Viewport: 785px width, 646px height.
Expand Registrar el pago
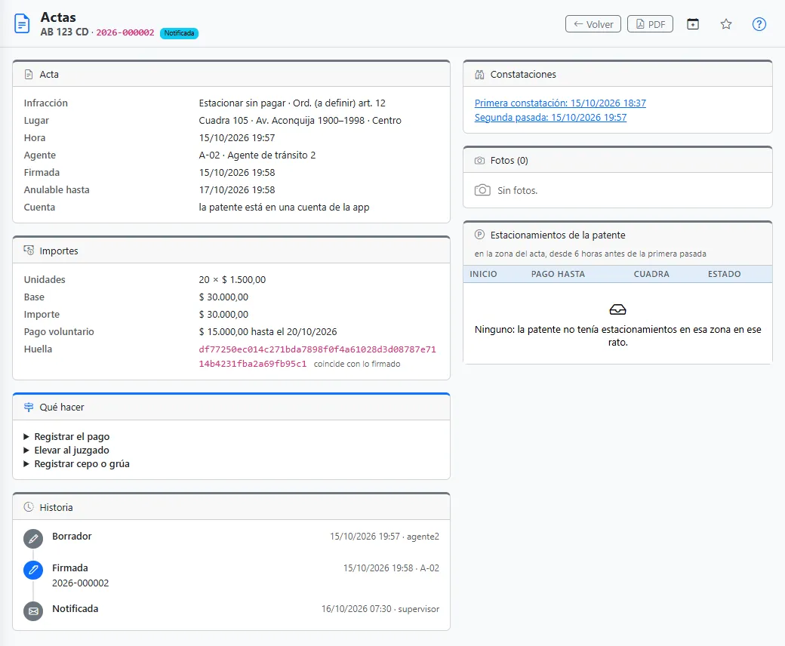tap(66, 436)
